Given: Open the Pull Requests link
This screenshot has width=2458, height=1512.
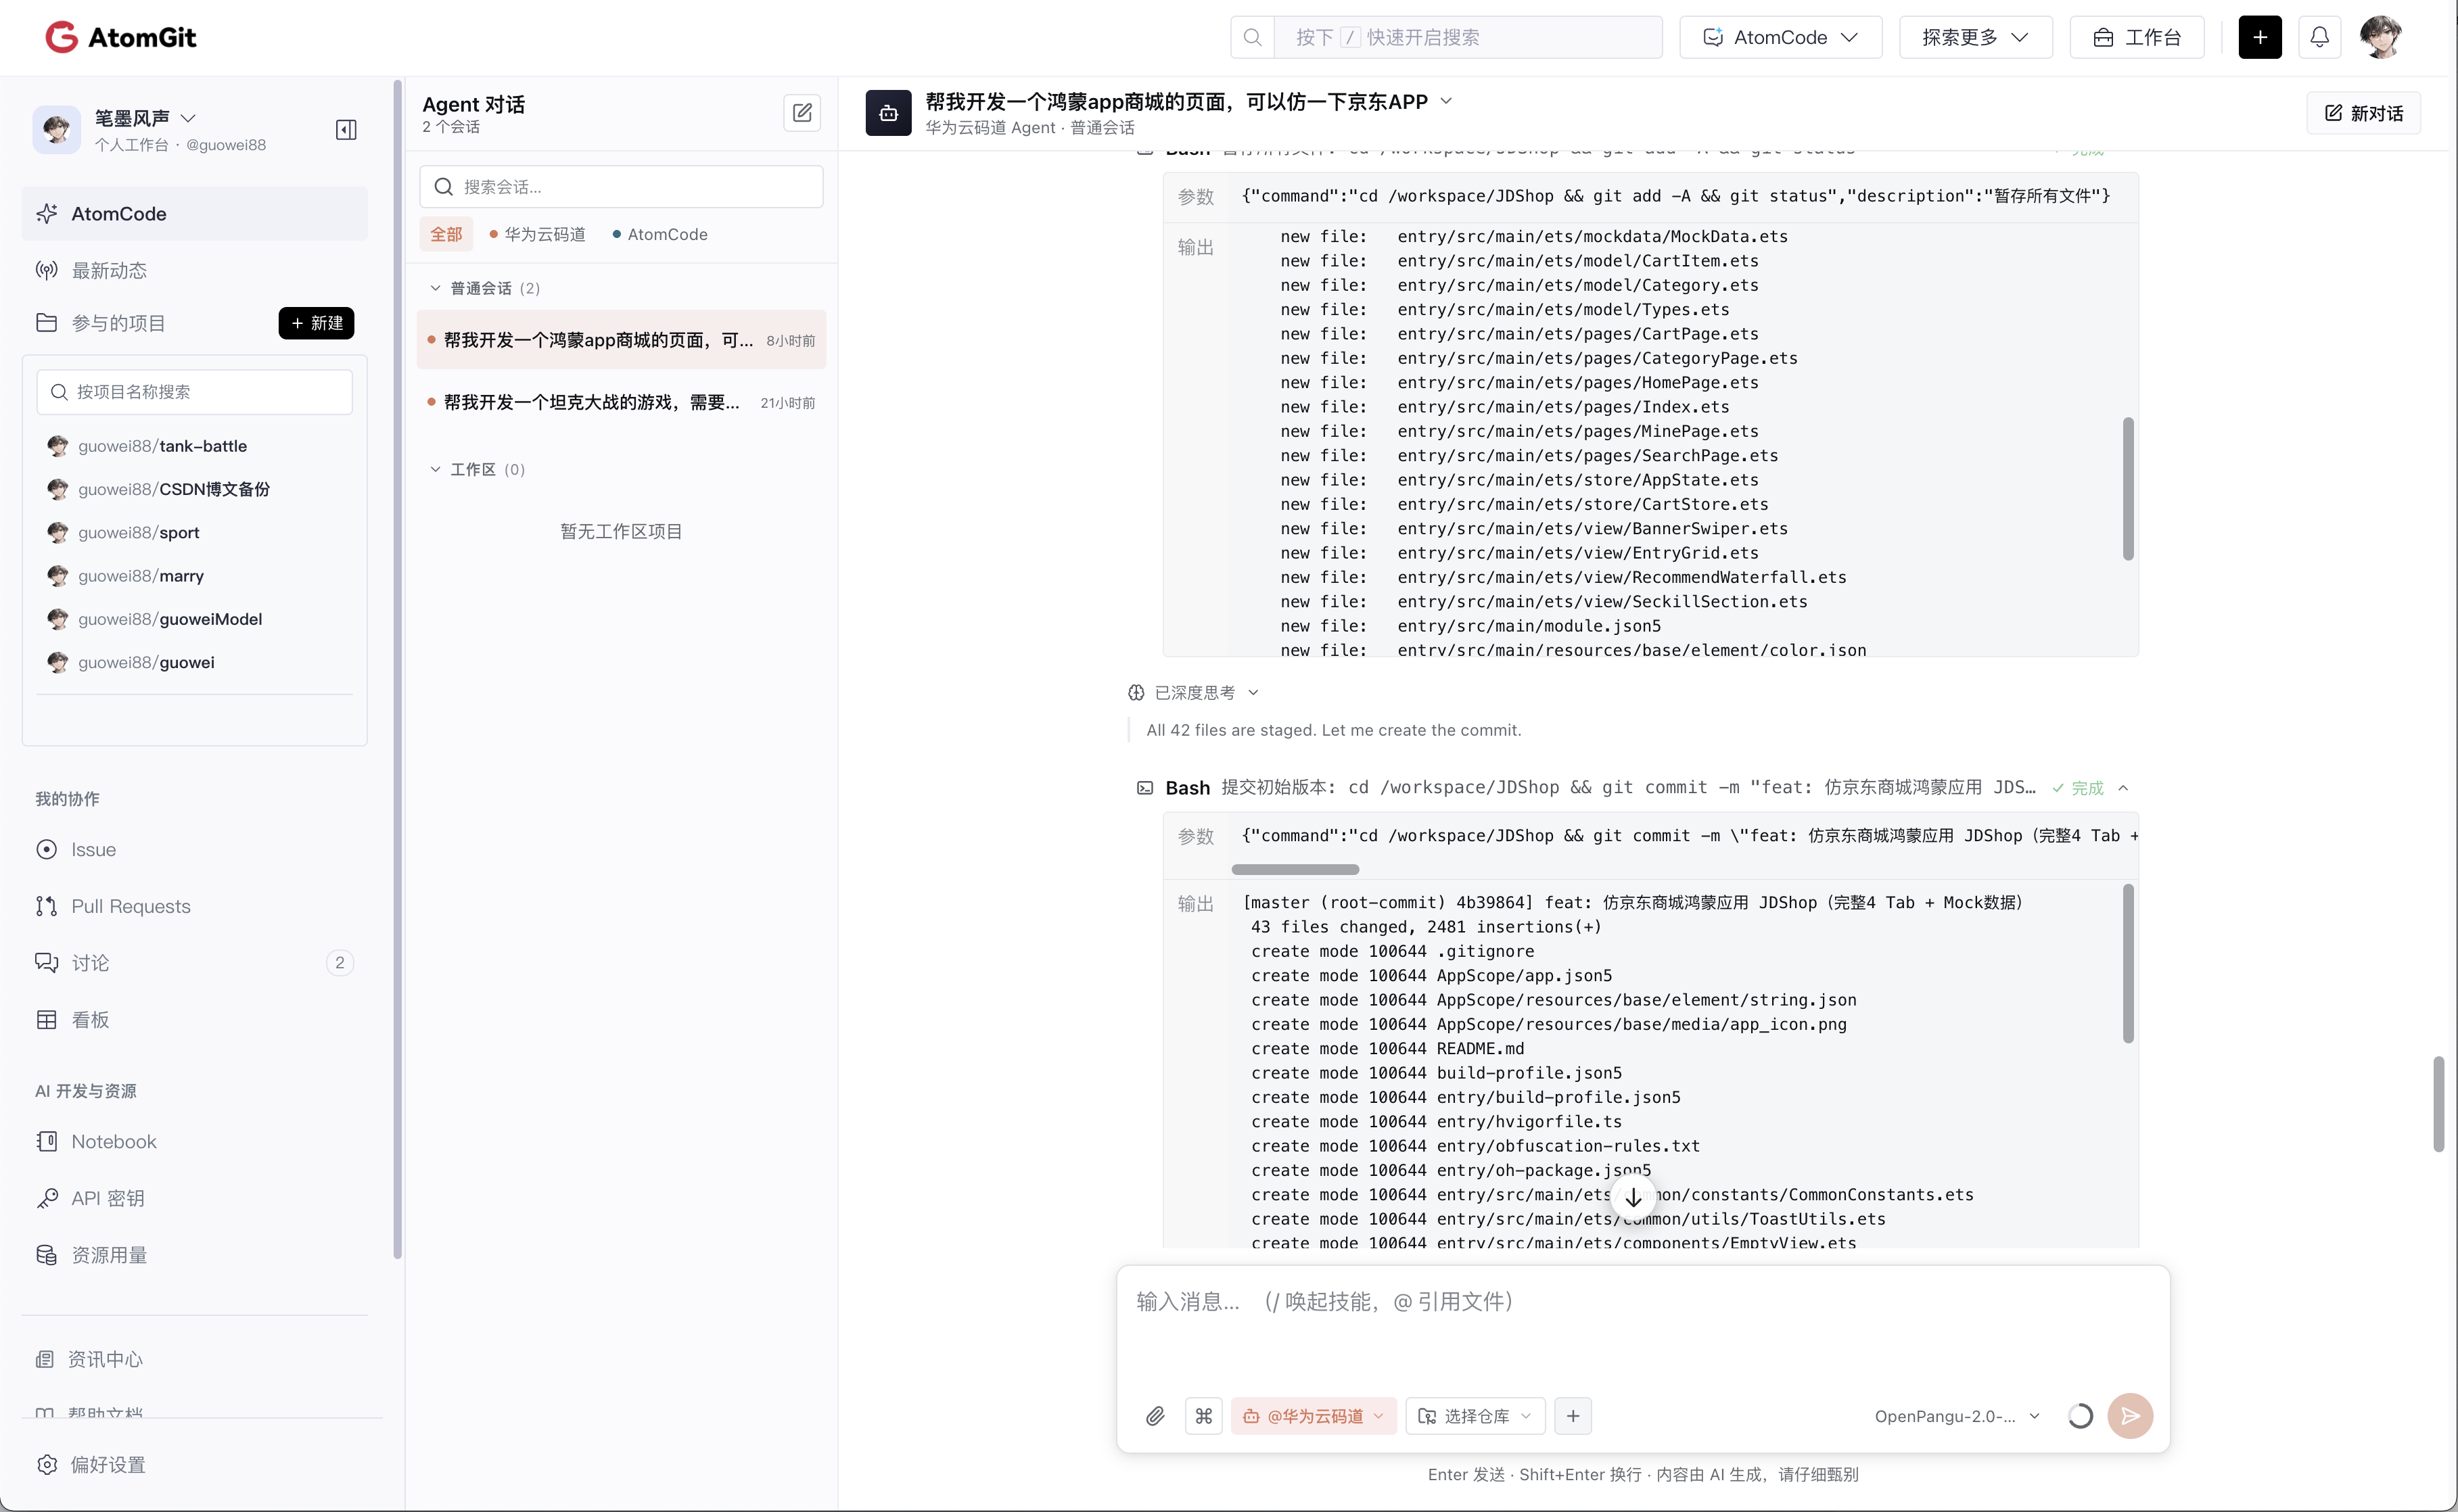Looking at the screenshot, I should click(x=195, y=906).
